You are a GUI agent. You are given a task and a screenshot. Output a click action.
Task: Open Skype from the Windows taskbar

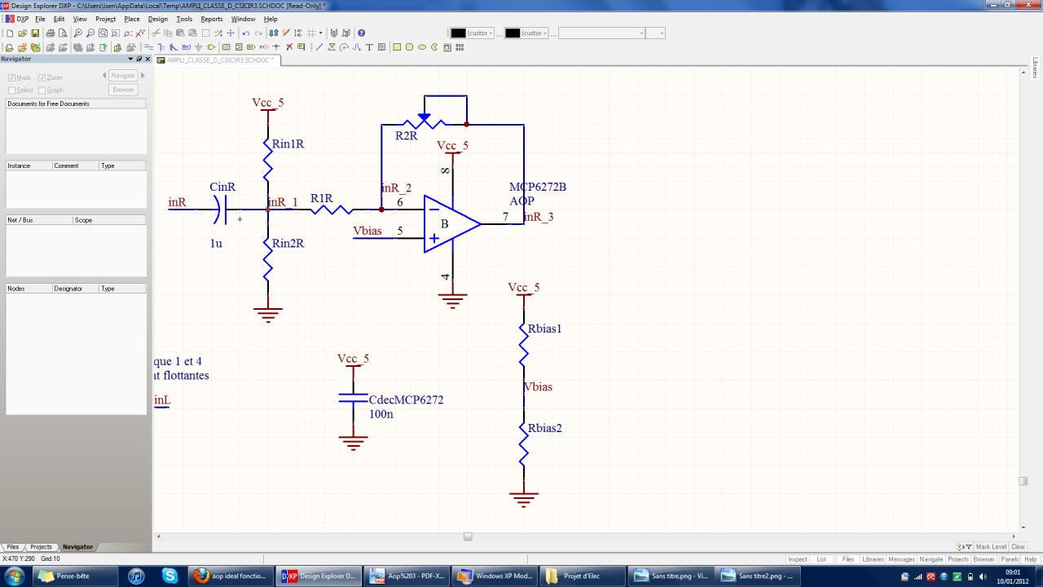coord(169,576)
